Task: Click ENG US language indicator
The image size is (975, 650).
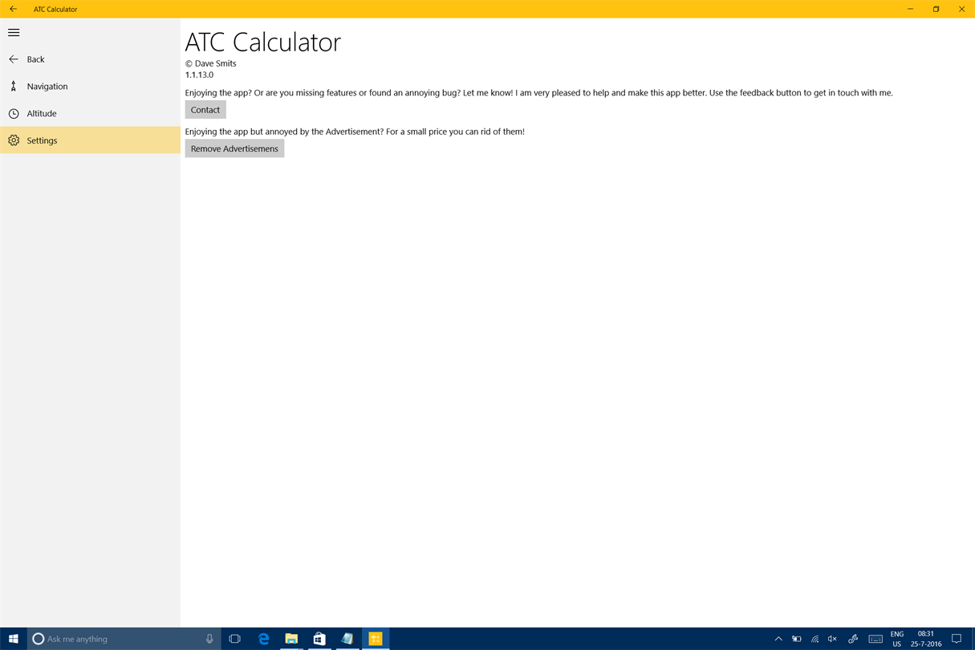Action: [x=897, y=639]
